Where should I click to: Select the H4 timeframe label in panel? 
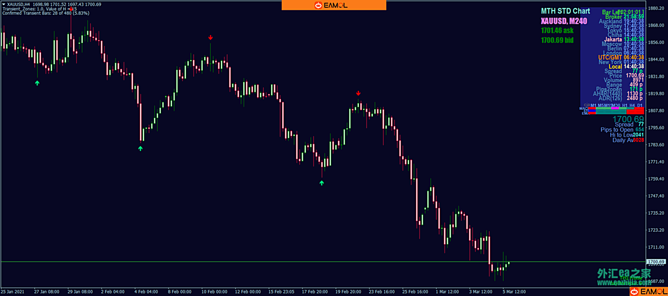(x=632, y=106)
